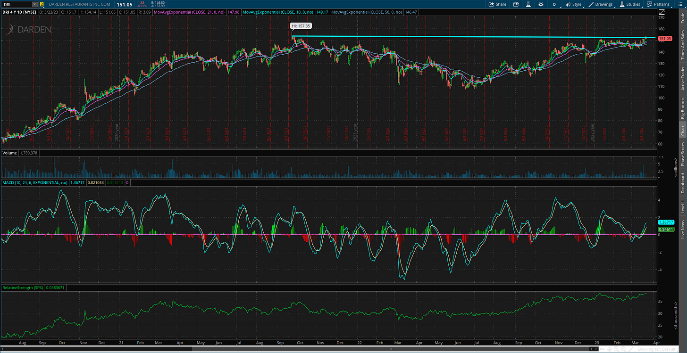The width and height of the screenshot is (687, 353).
Task: Click the Volume study label
Action: point(9,153)
